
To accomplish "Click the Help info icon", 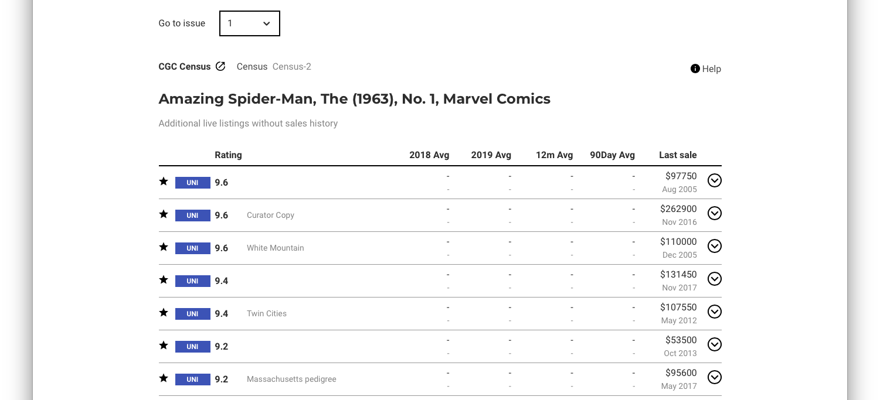I will click(x=695, y=69).
